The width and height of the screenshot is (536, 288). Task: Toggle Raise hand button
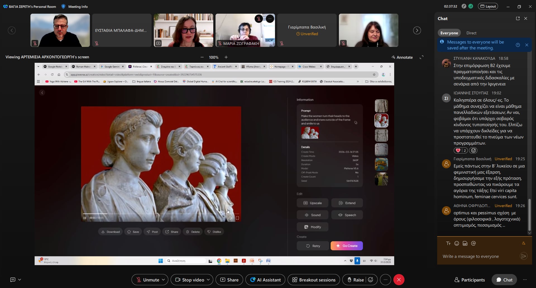[x=355, y=280]
